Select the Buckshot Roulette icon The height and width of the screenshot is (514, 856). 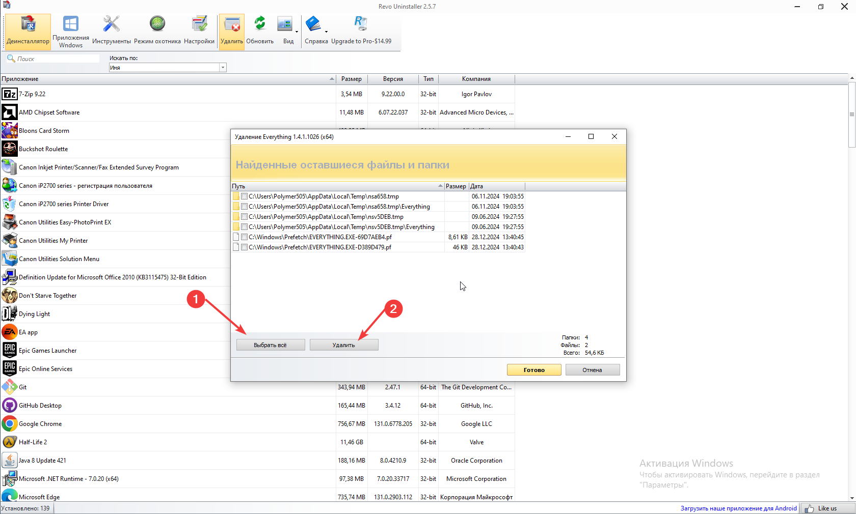pyautogui.click(x=9, y=149)
